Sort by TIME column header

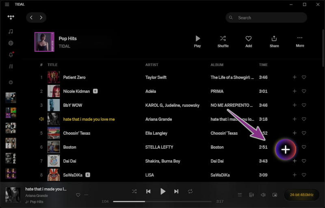pos(263,65)
